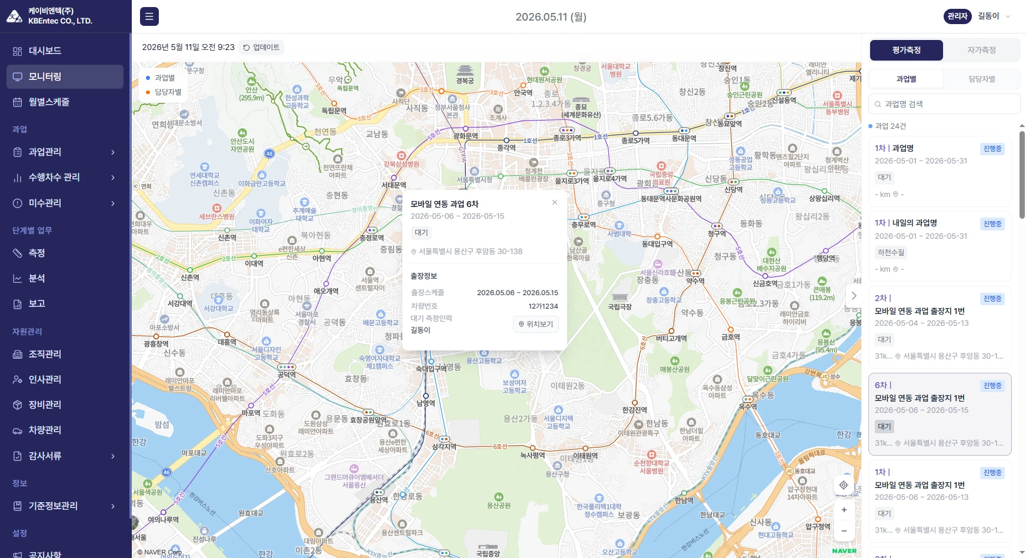1026x558 pixels.
Task: Click the map my-location target icon
Action: click(x=844, y=485)
